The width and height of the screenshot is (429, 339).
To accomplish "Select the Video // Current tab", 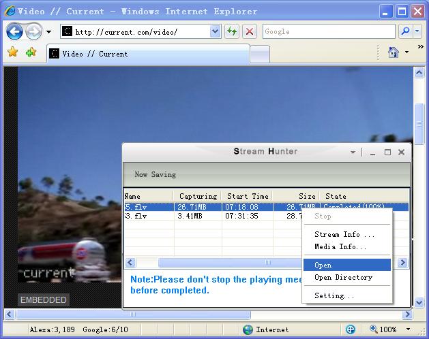I will (148, 54).
